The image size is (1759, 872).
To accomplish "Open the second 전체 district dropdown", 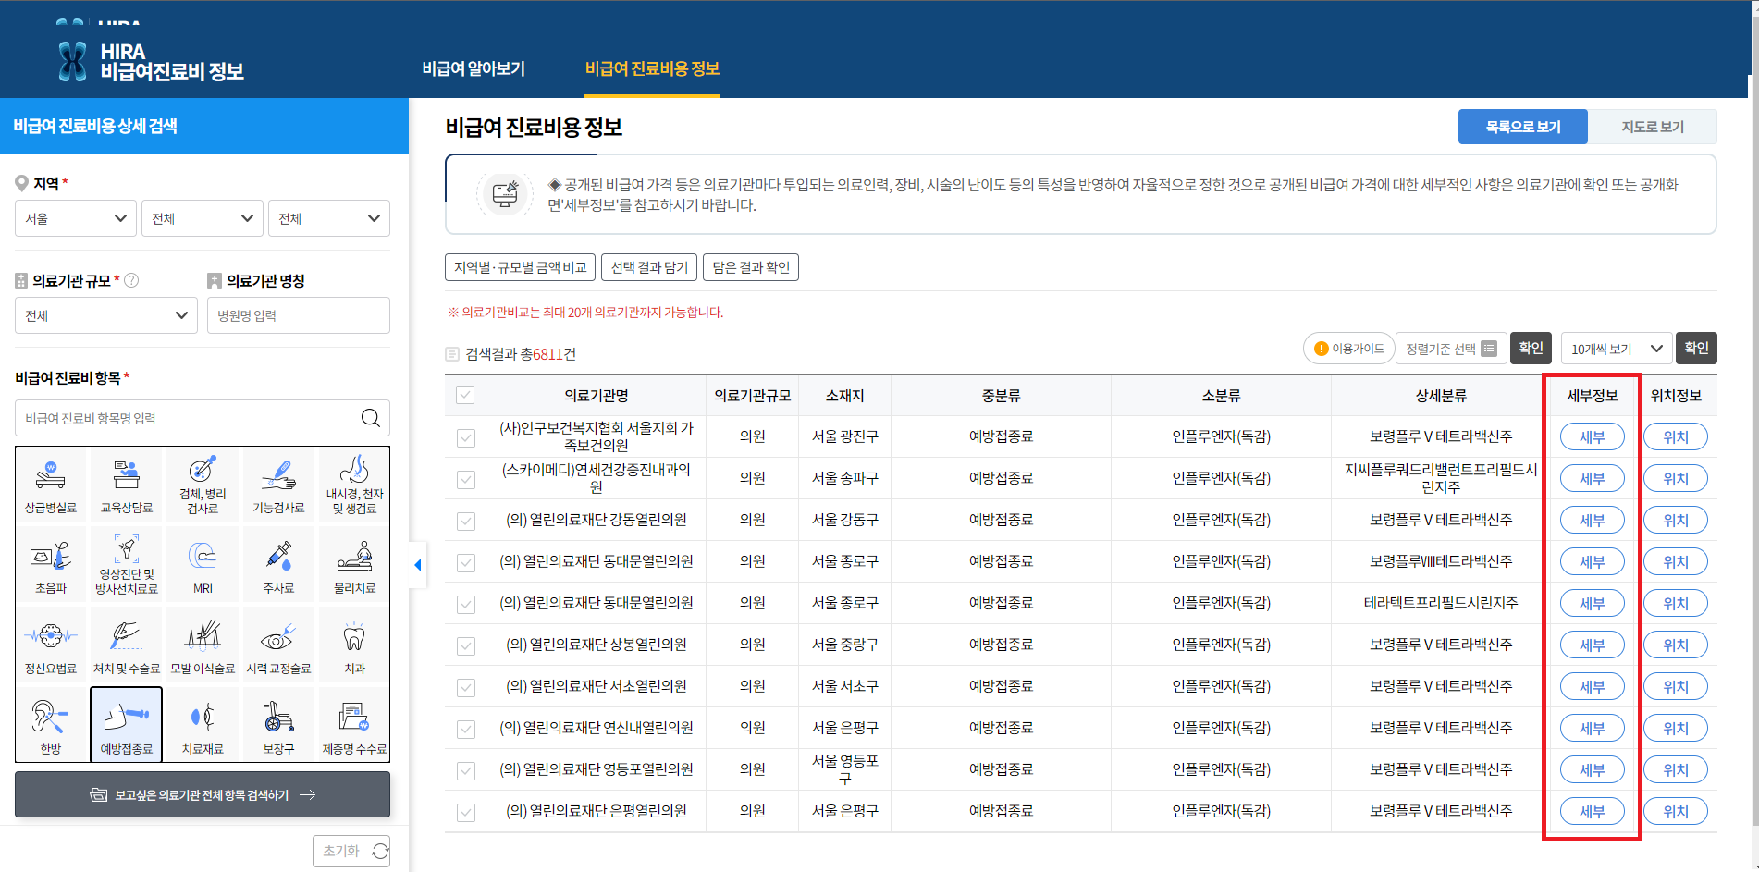I will 203,218.
